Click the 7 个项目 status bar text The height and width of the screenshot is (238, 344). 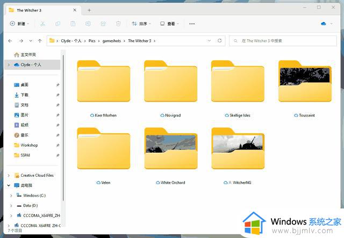click(x=15, y=230)
